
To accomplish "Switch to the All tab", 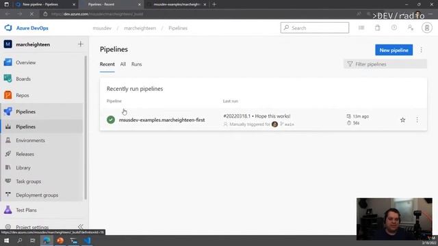I will (123, 64).
